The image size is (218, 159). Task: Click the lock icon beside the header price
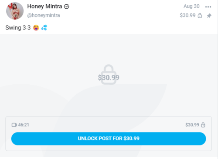pos(200,16)
